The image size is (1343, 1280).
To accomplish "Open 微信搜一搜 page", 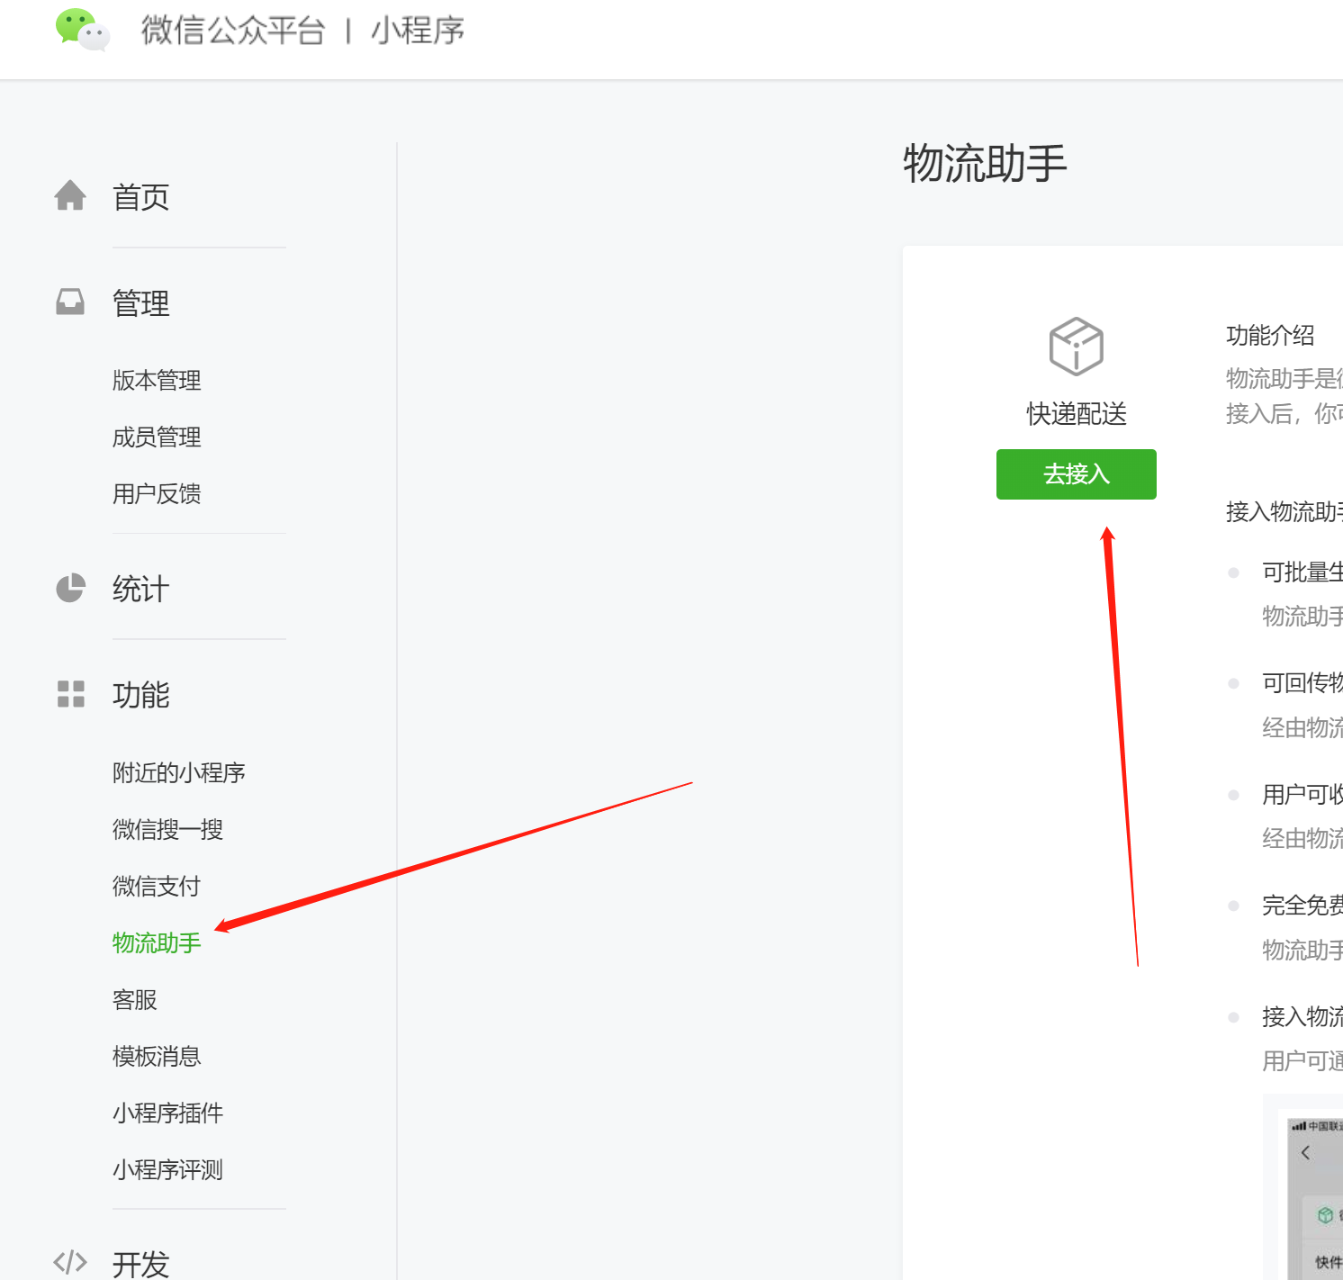I will point(168,829).
